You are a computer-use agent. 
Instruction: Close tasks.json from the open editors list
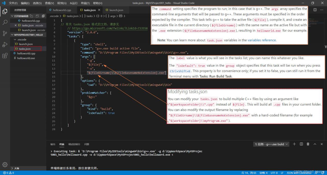[16, 25]
